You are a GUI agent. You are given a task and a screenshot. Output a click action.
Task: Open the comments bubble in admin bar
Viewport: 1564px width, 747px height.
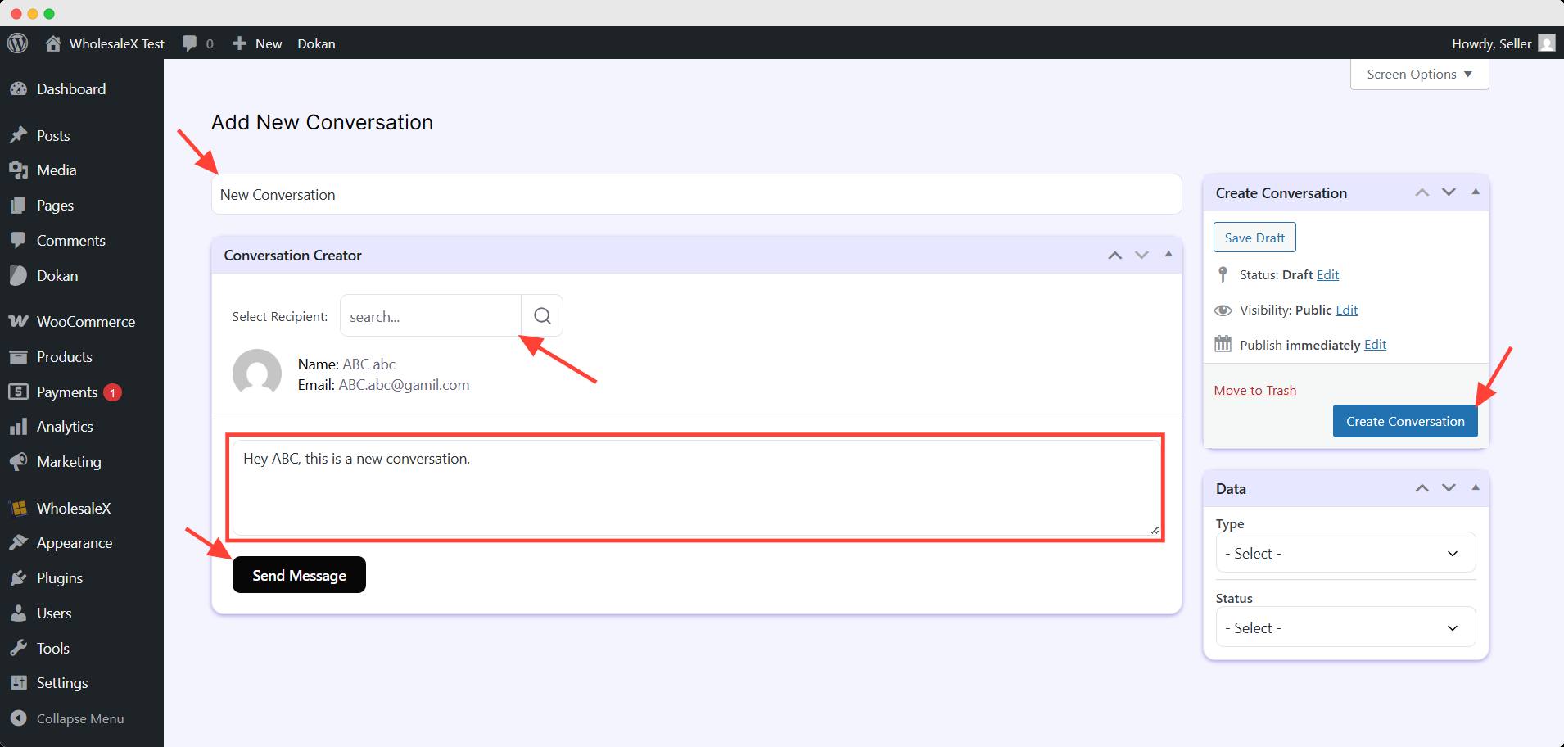coord(189,43)
